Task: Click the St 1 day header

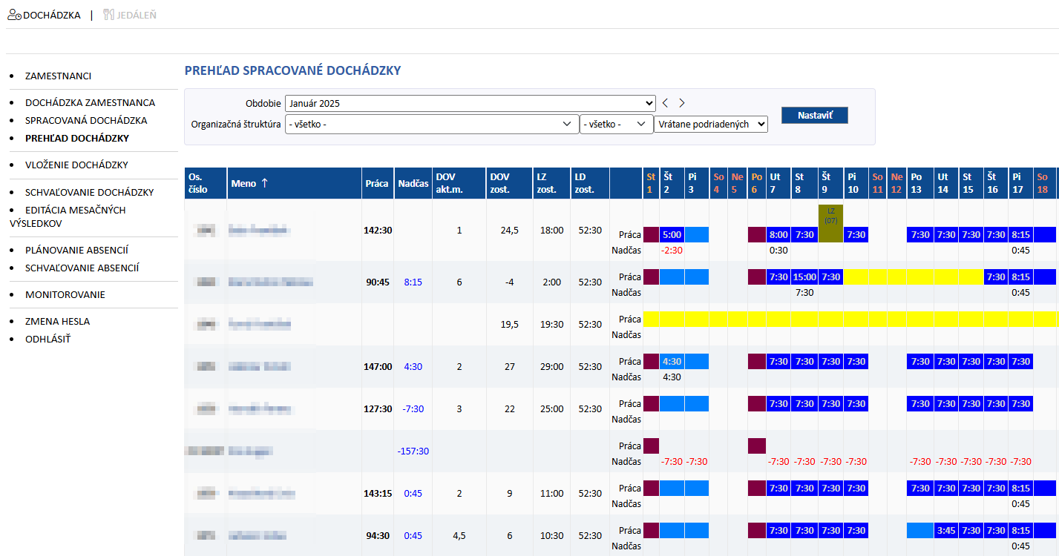Action: click(651, 183)
